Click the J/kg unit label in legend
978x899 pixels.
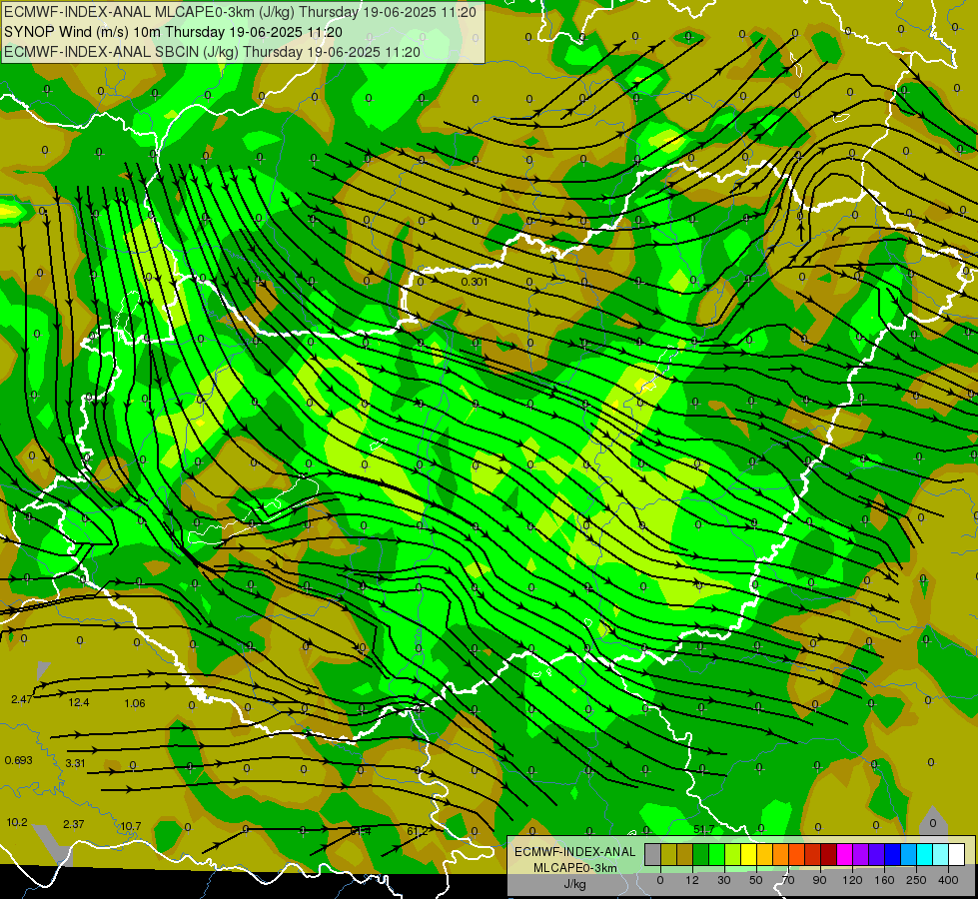click(x=575, y=884)
